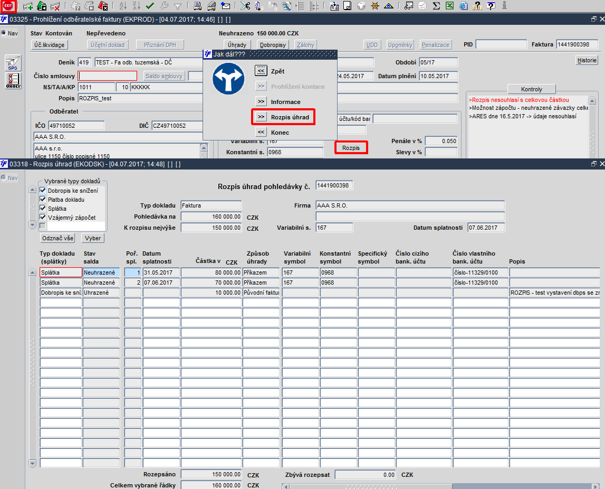Click the single printer icon
The width and height of the screenshot is (605, 489).
[198, 6]
